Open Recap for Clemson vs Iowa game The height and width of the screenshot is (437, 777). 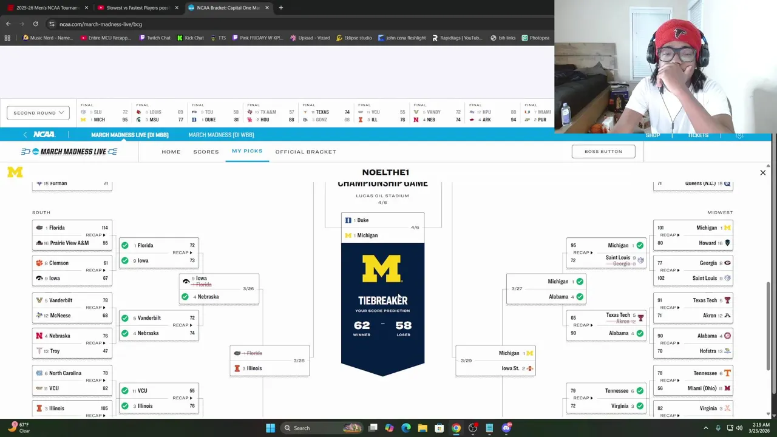click(95, 271)
